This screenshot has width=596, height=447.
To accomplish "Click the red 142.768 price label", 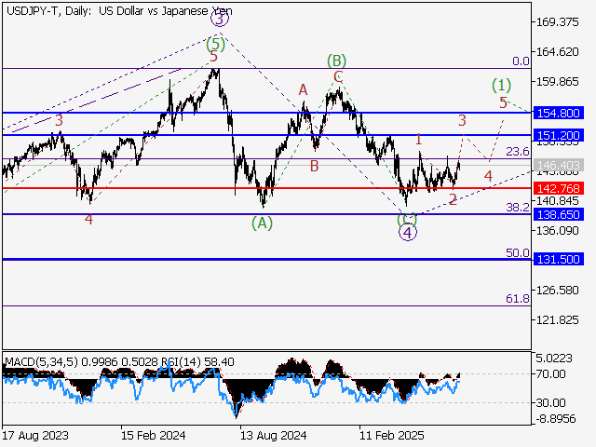I will point(559,188).
